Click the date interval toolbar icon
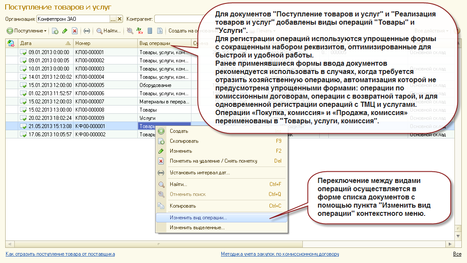Image resolution: width=467 pixels, height=263 pixels. point(87,31)
